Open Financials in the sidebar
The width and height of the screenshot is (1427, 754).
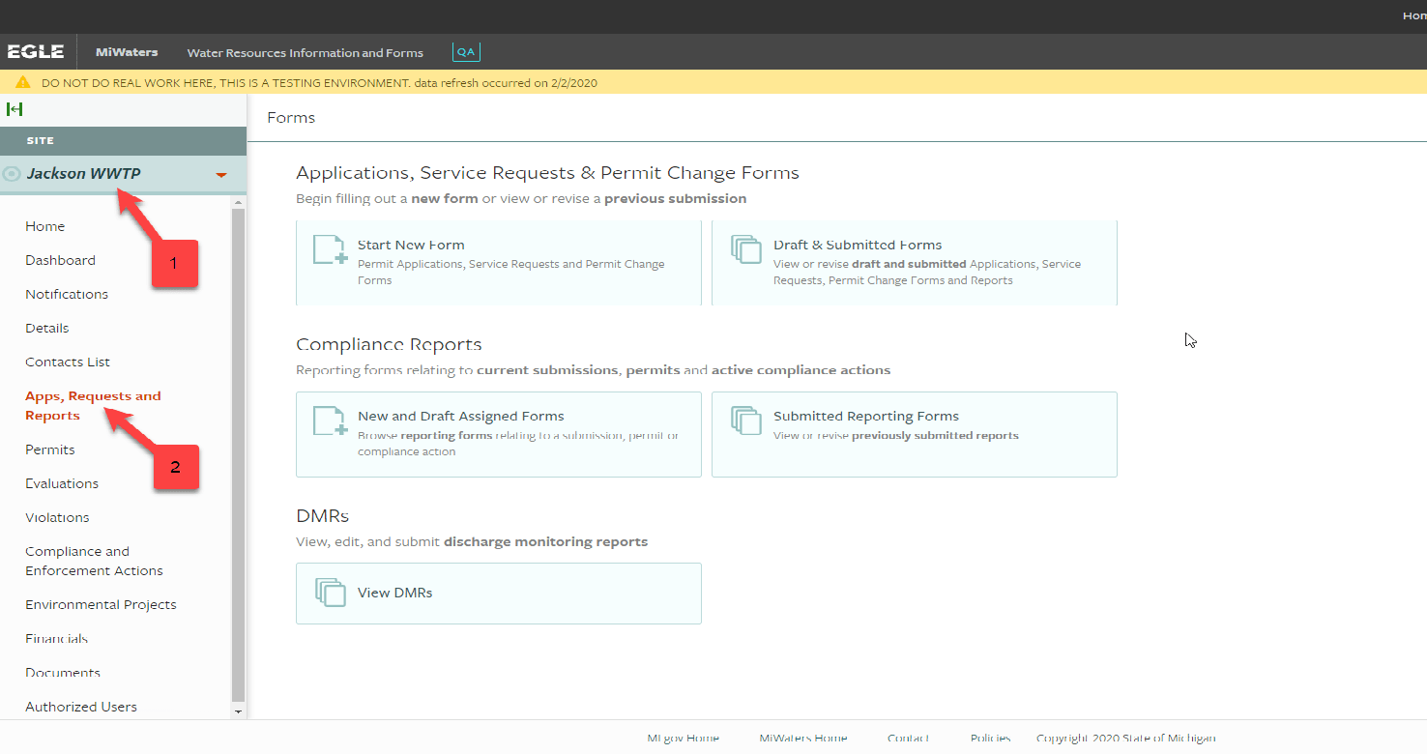[x=56, y=638]
